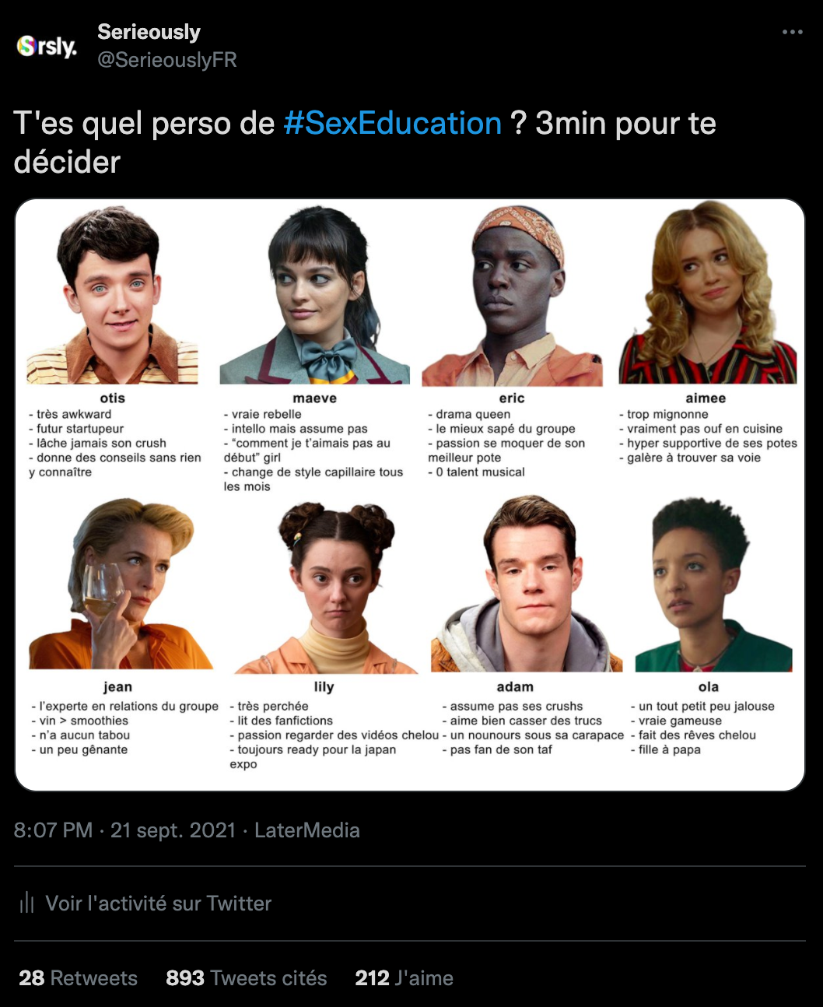
Task: View the 28 Retweets list
Action: coord(78,977)
